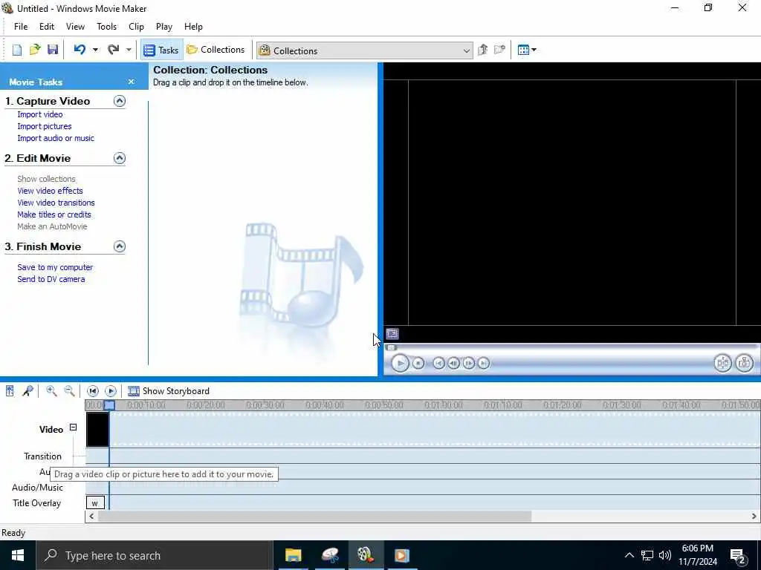Go back to start of preview
Viewport: 761px width, 570px height.
[x=438, y=363]
